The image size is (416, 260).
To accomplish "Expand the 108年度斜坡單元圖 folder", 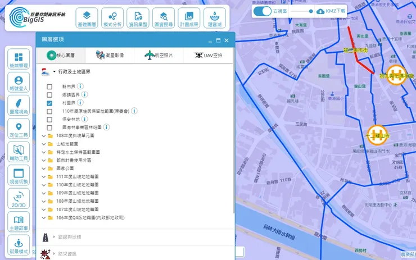I will [x=44, y=136].
